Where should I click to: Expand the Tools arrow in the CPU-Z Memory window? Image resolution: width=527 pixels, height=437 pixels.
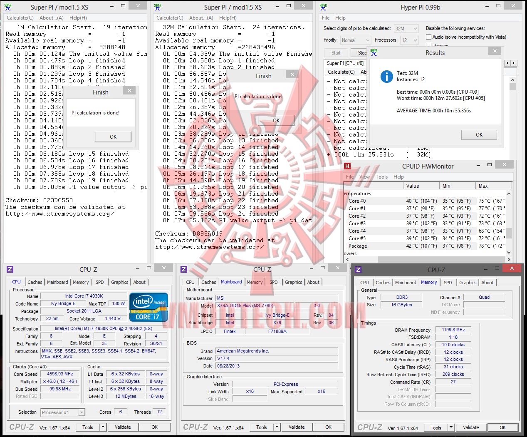[x=451, y=427]
